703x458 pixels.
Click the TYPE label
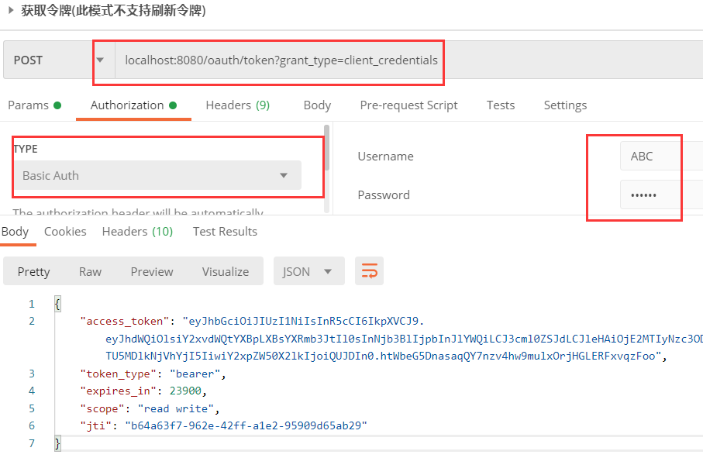tap(26, 150)
